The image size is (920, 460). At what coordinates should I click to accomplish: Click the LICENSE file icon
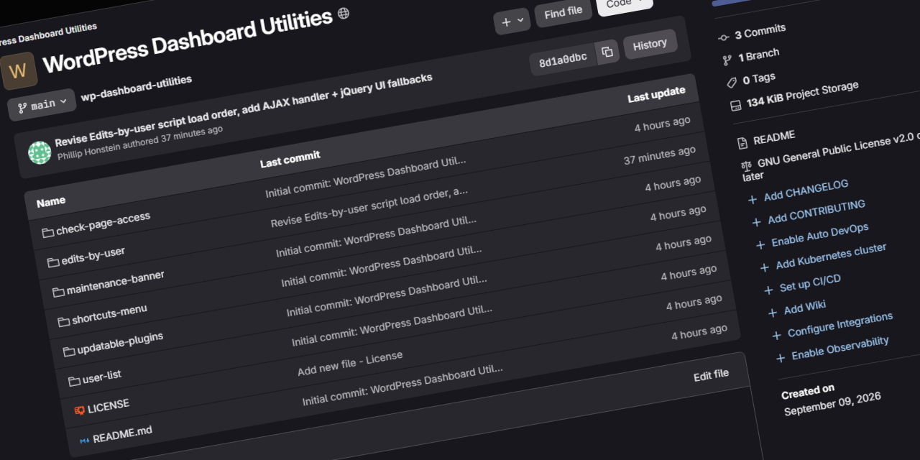(x=80, y=410)
